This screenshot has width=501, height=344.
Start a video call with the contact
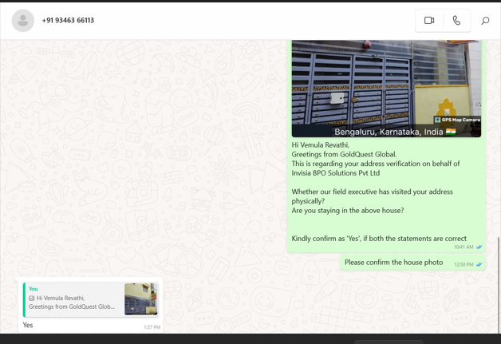pos(429,21)
